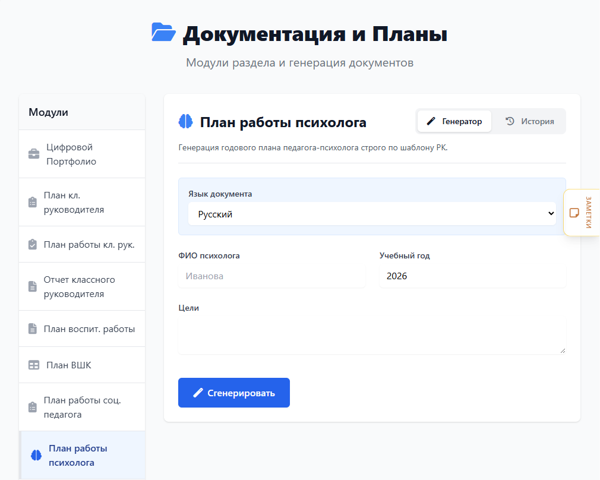Select План работы кл. рук. module
This screenshot has height=480, width=600.
click(82, 244)
